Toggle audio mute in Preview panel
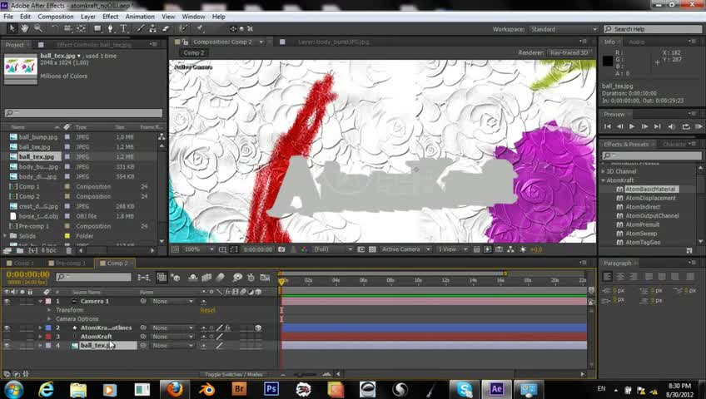The height and width of the screenshot is (399, 706). (671, 126)
